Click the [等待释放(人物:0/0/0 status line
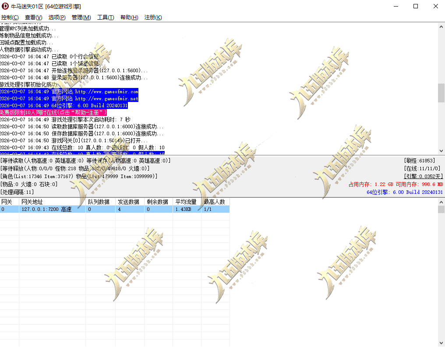445x347 pixels. pyautogui.click(x=75, y=168)
